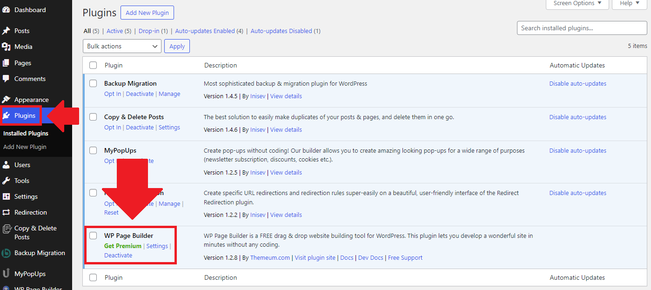Click the Users person icon
651x290 pixels.
tap(6, 165)
